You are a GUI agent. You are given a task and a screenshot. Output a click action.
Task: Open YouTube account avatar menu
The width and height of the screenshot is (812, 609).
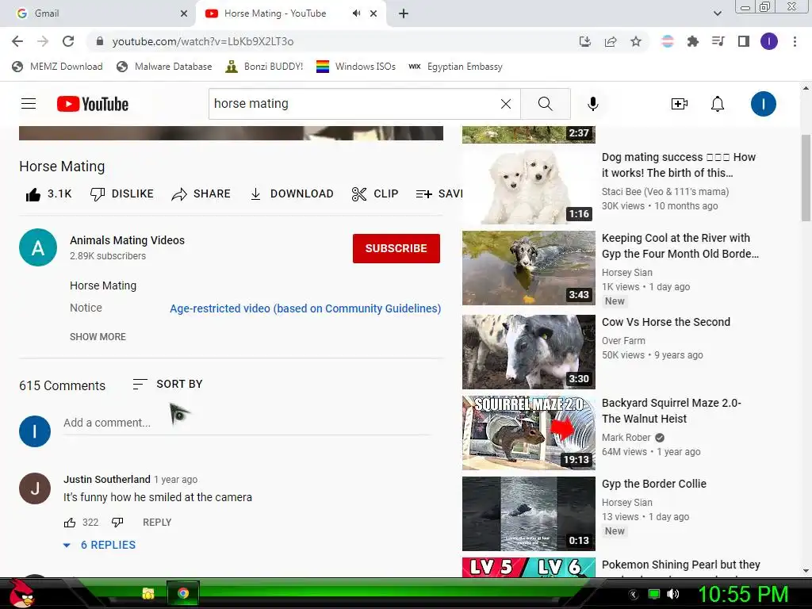pos(764,104)
